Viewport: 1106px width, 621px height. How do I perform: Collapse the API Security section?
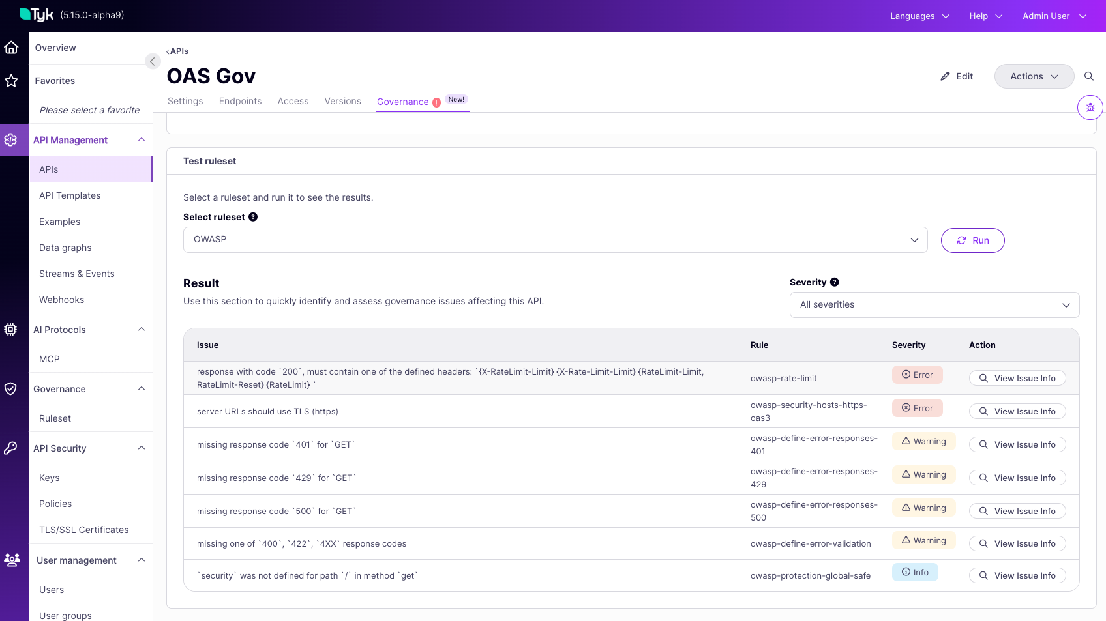(142, 448)
